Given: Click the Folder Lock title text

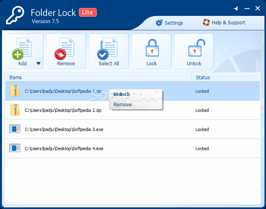Looking at the screenshot, I should 53,13.
